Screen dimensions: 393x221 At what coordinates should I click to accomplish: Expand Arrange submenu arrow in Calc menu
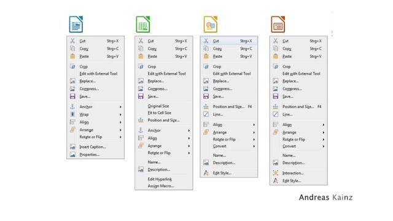tap(189, 146)
